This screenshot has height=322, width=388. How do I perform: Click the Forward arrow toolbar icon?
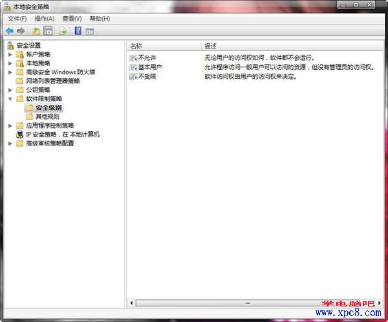point(21,30)
